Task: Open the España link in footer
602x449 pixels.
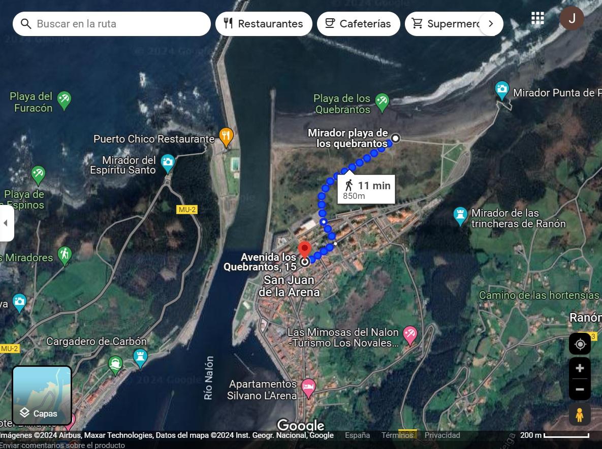Action: click(358, 435)
